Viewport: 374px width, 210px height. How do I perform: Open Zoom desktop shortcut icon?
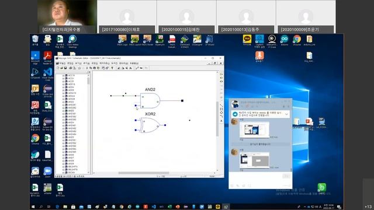(48, 173)
